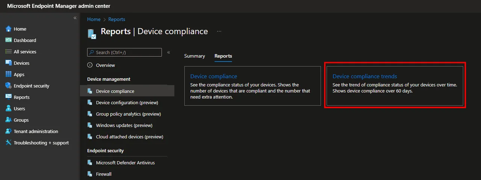Viewport: 481px width, 180px height.
Task: Click the Dashboard icon in the sidebar
Action: coord(8,40)
